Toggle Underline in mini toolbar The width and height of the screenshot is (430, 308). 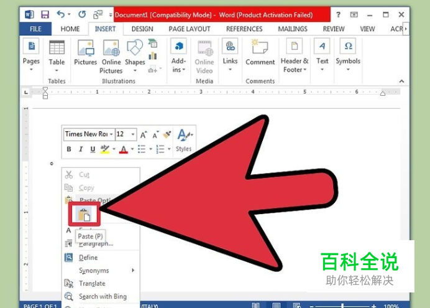pyautogui.click(x=93, y=149)
